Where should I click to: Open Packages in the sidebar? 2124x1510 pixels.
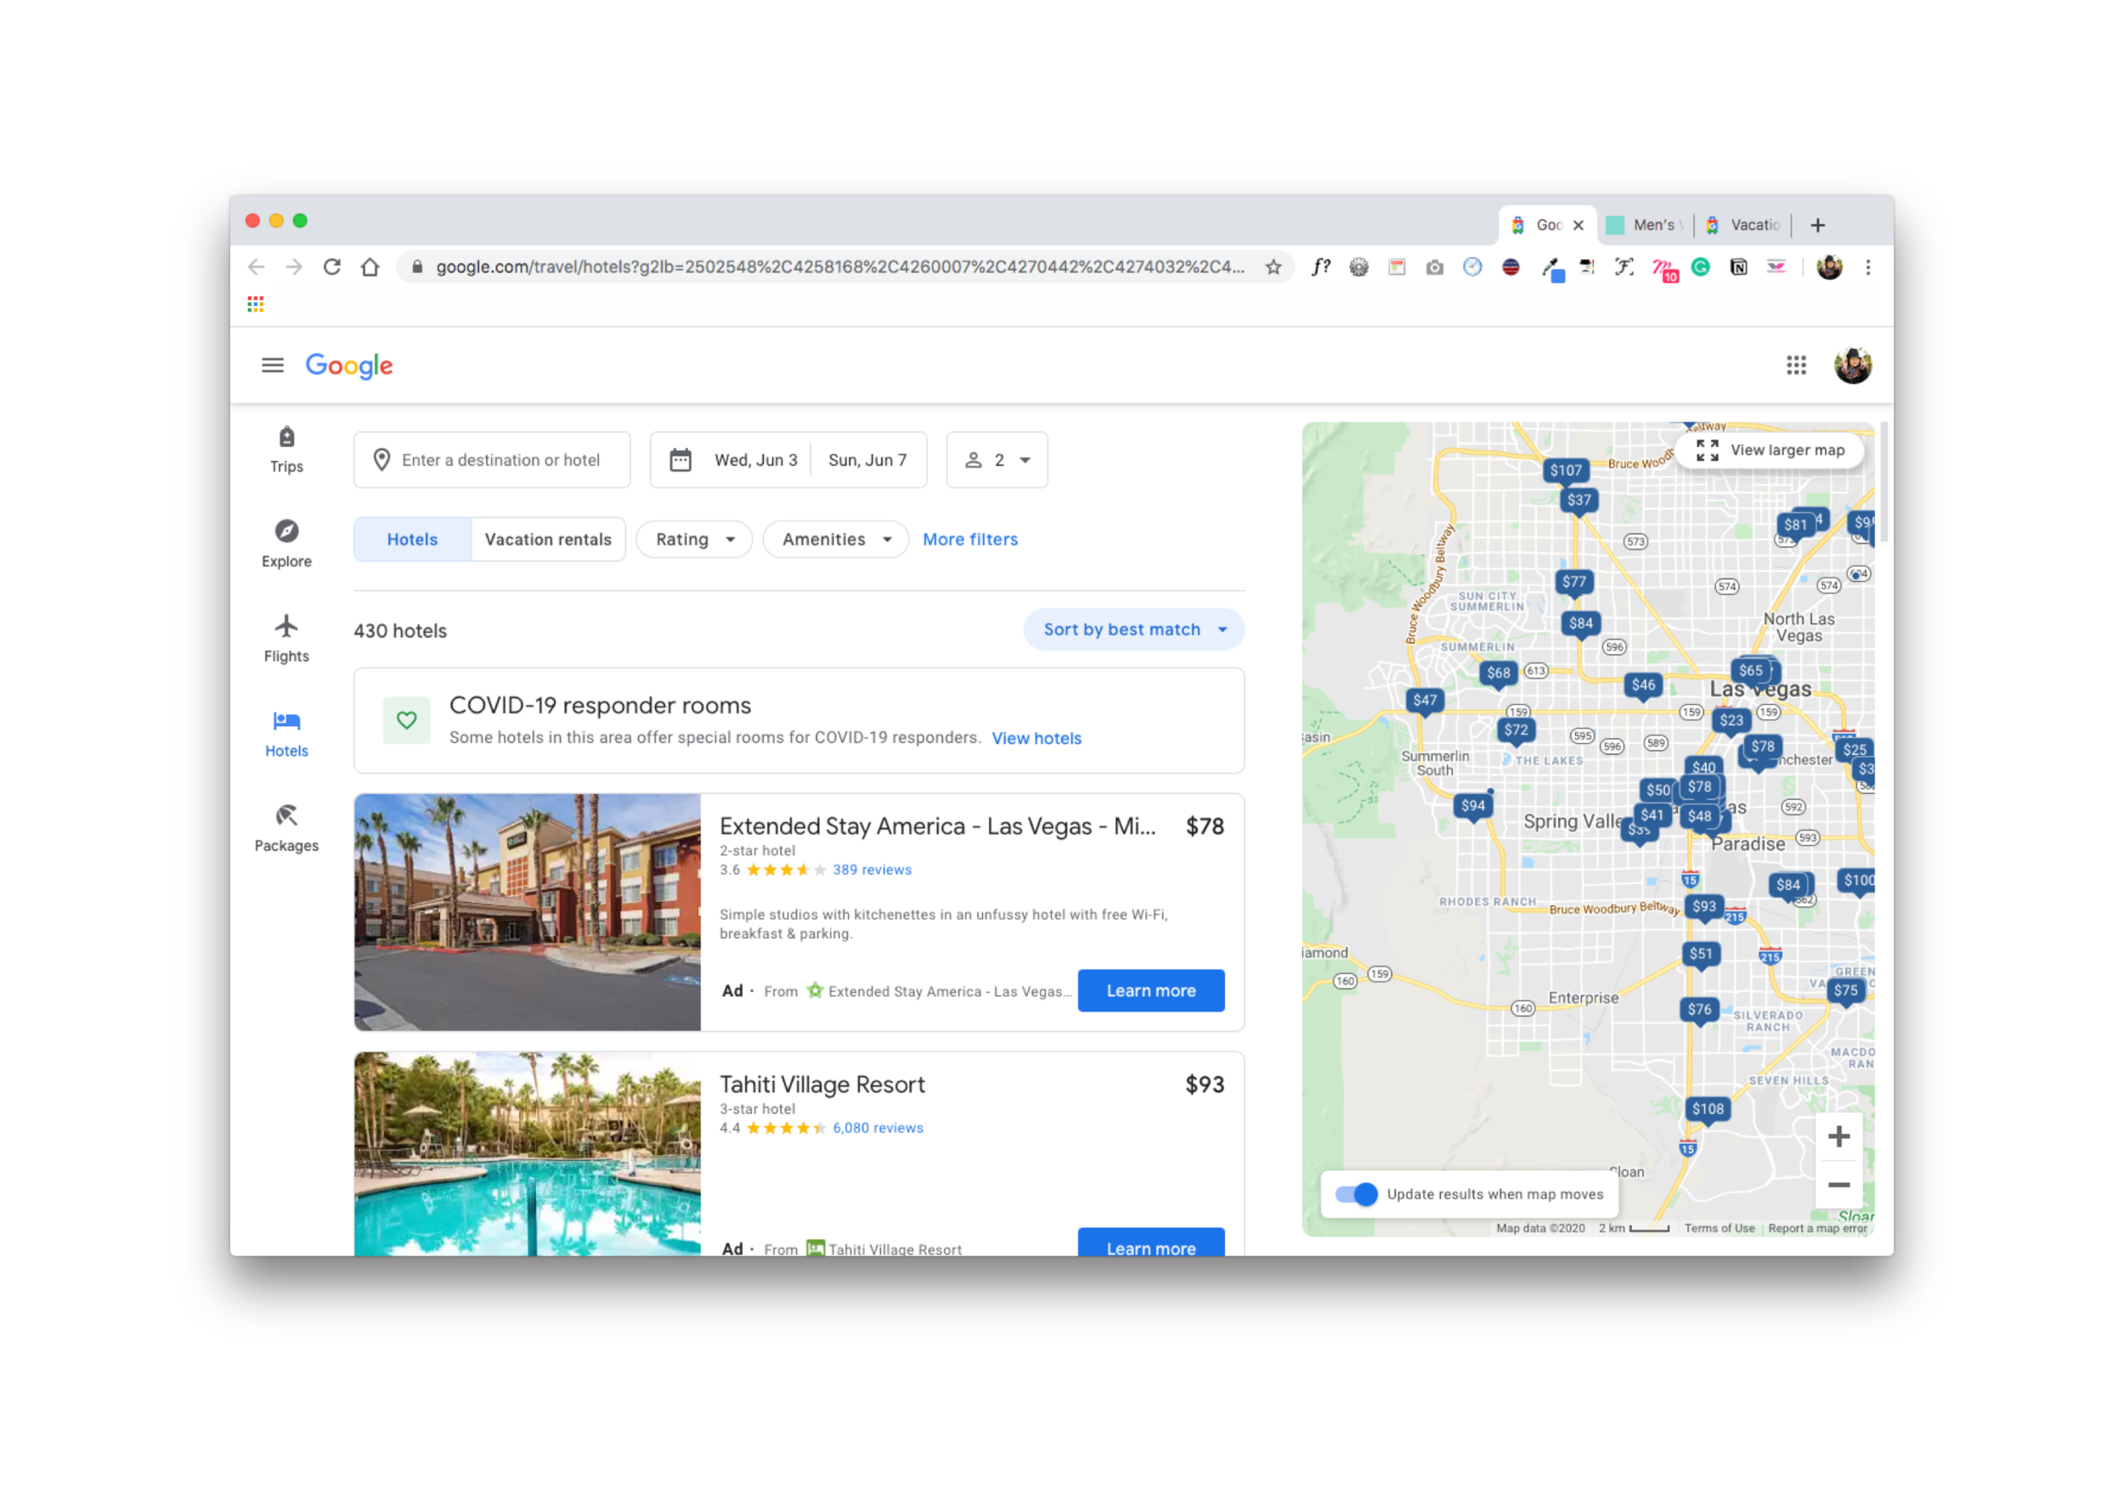click(286, 828)
